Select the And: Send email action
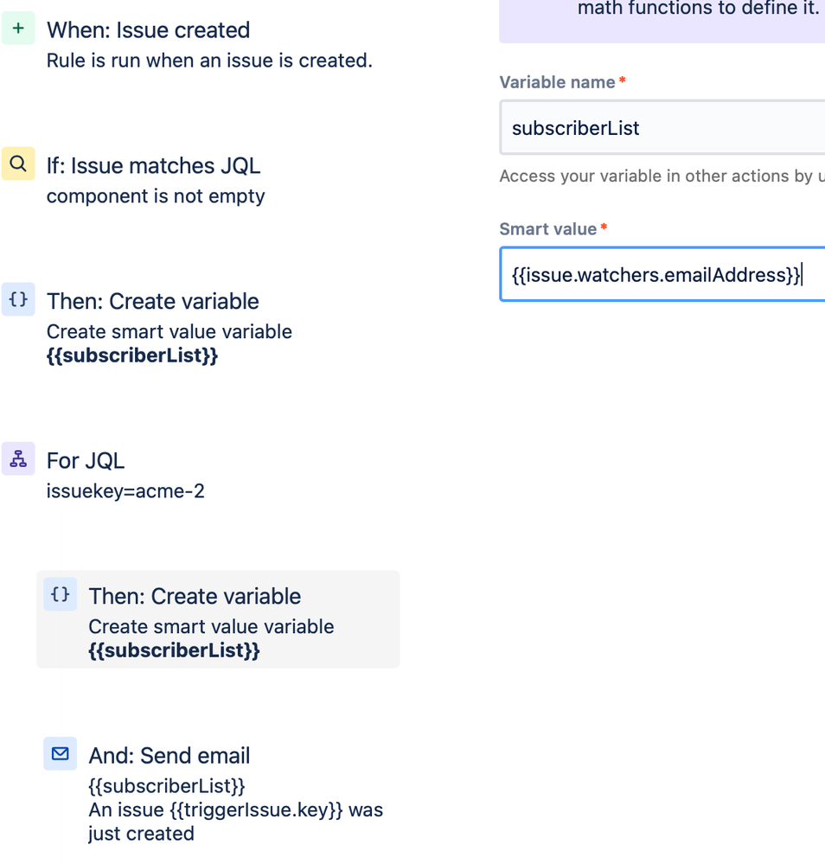Viewport: 825px width, 864px height. tap(169, 755)
